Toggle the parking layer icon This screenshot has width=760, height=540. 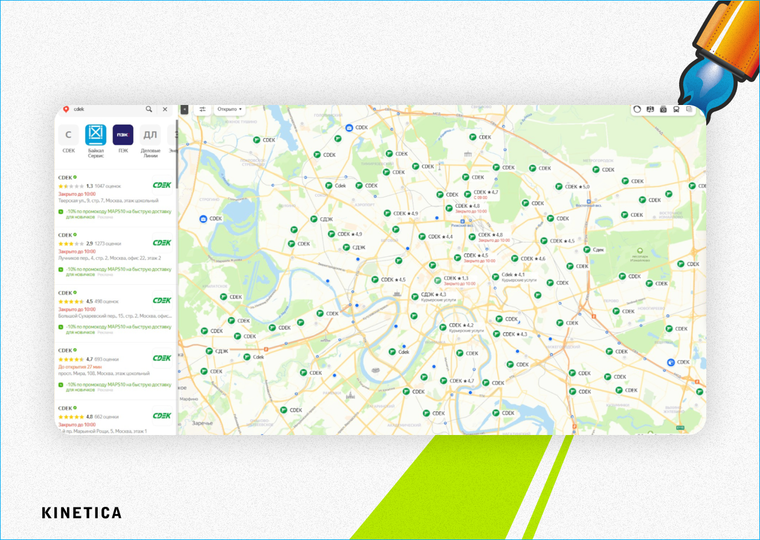click(x=650, y=109)
